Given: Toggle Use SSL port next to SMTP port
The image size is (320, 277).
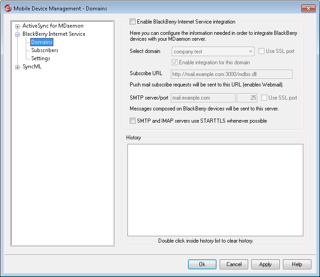Looking at the screenshot, I should 264,98.
